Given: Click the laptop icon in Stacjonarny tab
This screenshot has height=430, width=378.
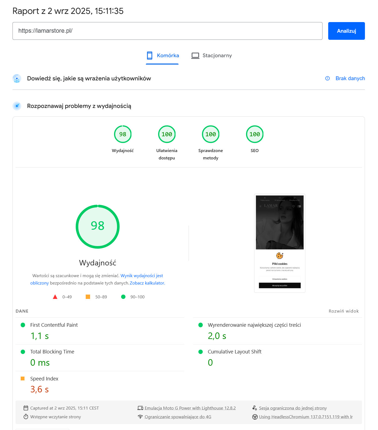Looking at the screenshot, I should tap(195, 56).
